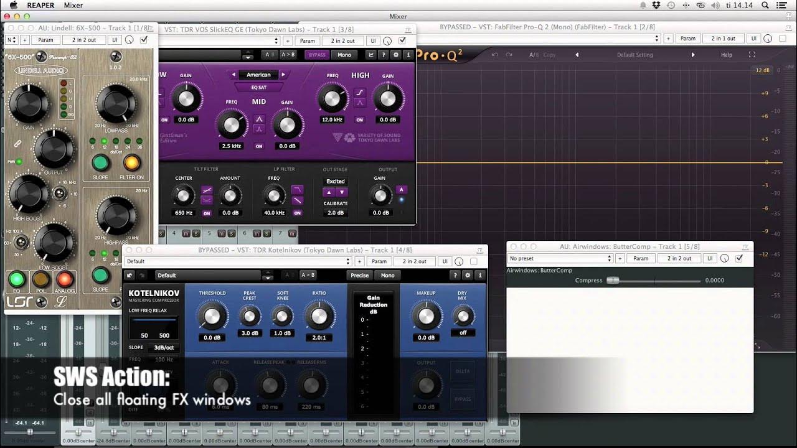
Task: Open Mixer menu in menu bar
Action: coord(73,5)
